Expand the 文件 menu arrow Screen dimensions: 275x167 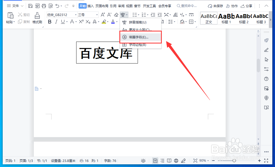(22, 6)
